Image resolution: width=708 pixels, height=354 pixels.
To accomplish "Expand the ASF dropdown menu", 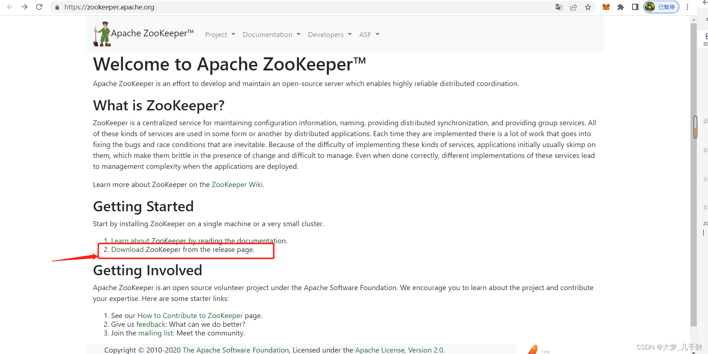I will pyautogui.click(x=369, y=34).
